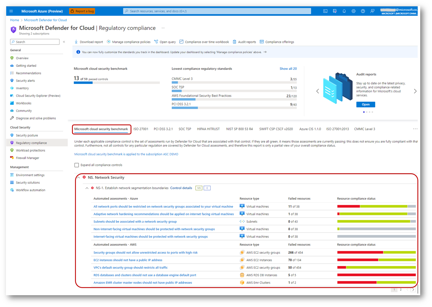Open directories and subscriptions filter icon
The image size is (432, 307).
click(x=335, y=11)
